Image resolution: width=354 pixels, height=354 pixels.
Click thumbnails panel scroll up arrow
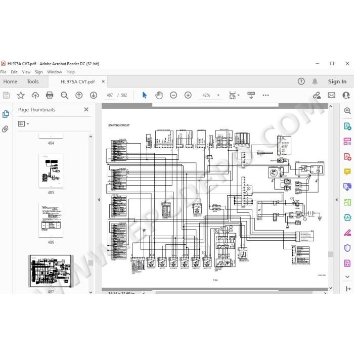91,137
